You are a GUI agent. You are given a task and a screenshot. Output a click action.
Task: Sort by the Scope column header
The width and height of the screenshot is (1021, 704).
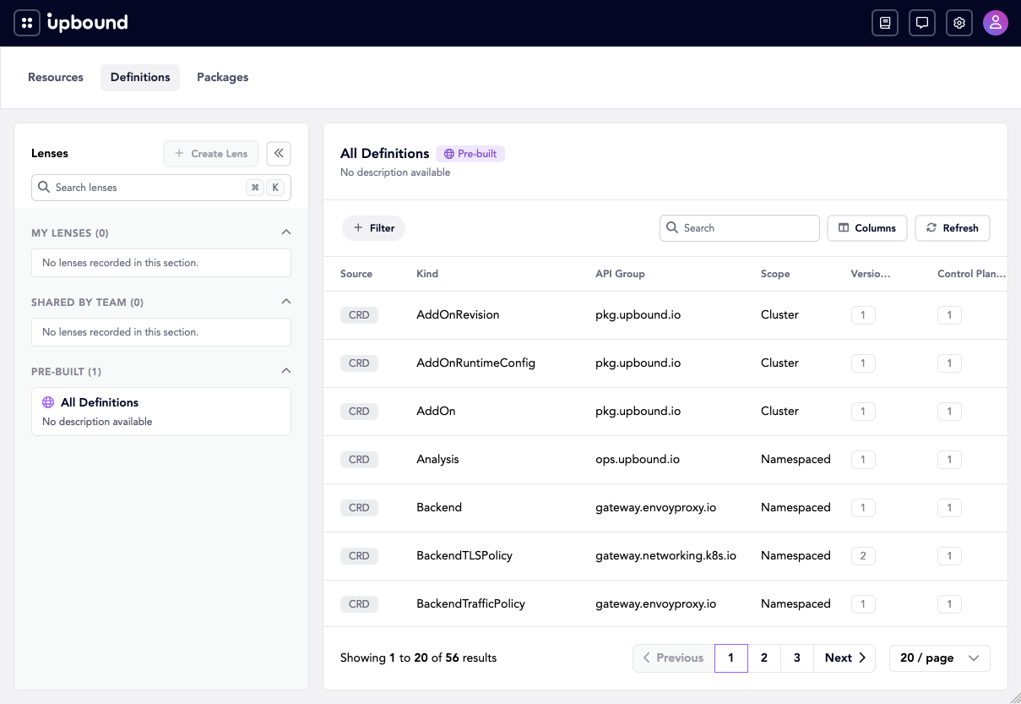(775, 274)
